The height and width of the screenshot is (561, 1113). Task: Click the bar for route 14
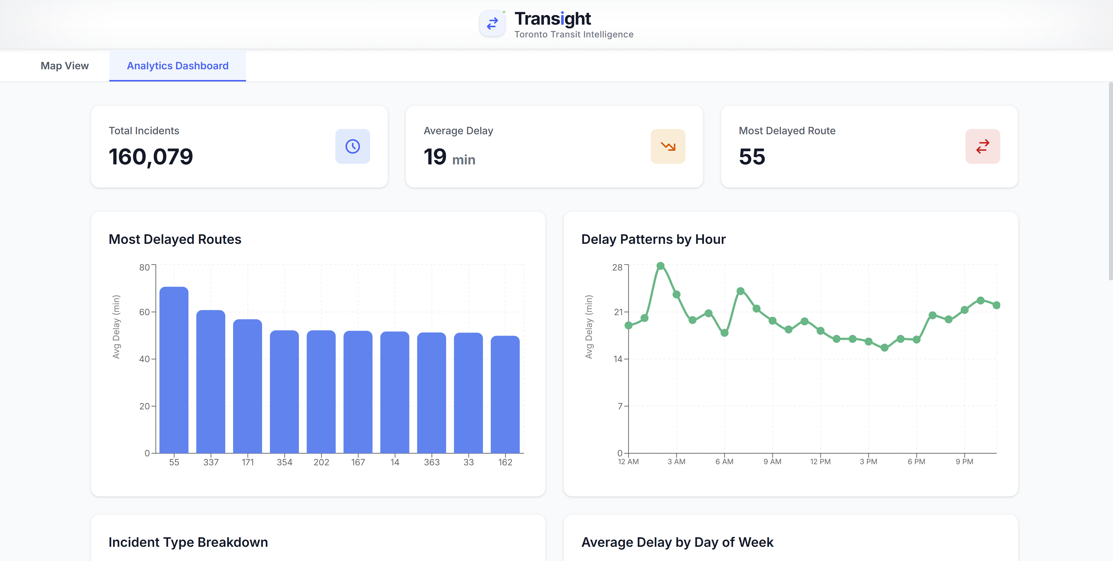click(394, 392)
